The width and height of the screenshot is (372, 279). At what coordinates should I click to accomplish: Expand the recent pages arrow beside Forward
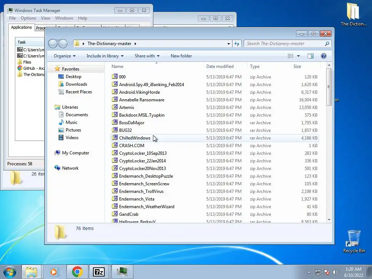click(70, 44)
